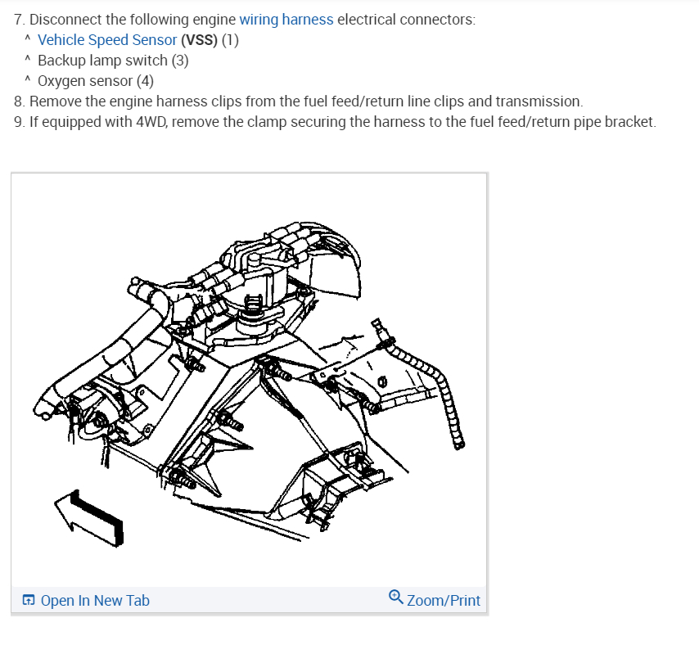Select the Zoom/Print text link

444,601
